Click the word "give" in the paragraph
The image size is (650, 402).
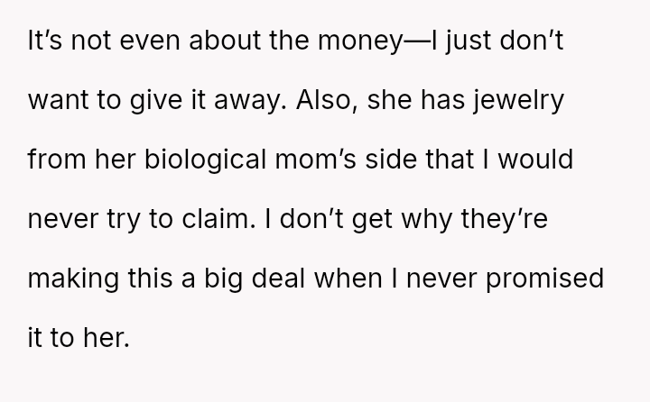(x=148, y=101)
